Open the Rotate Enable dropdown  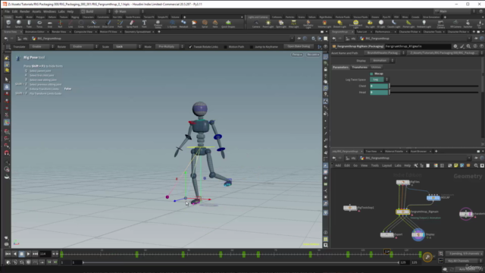coord(83,47)
